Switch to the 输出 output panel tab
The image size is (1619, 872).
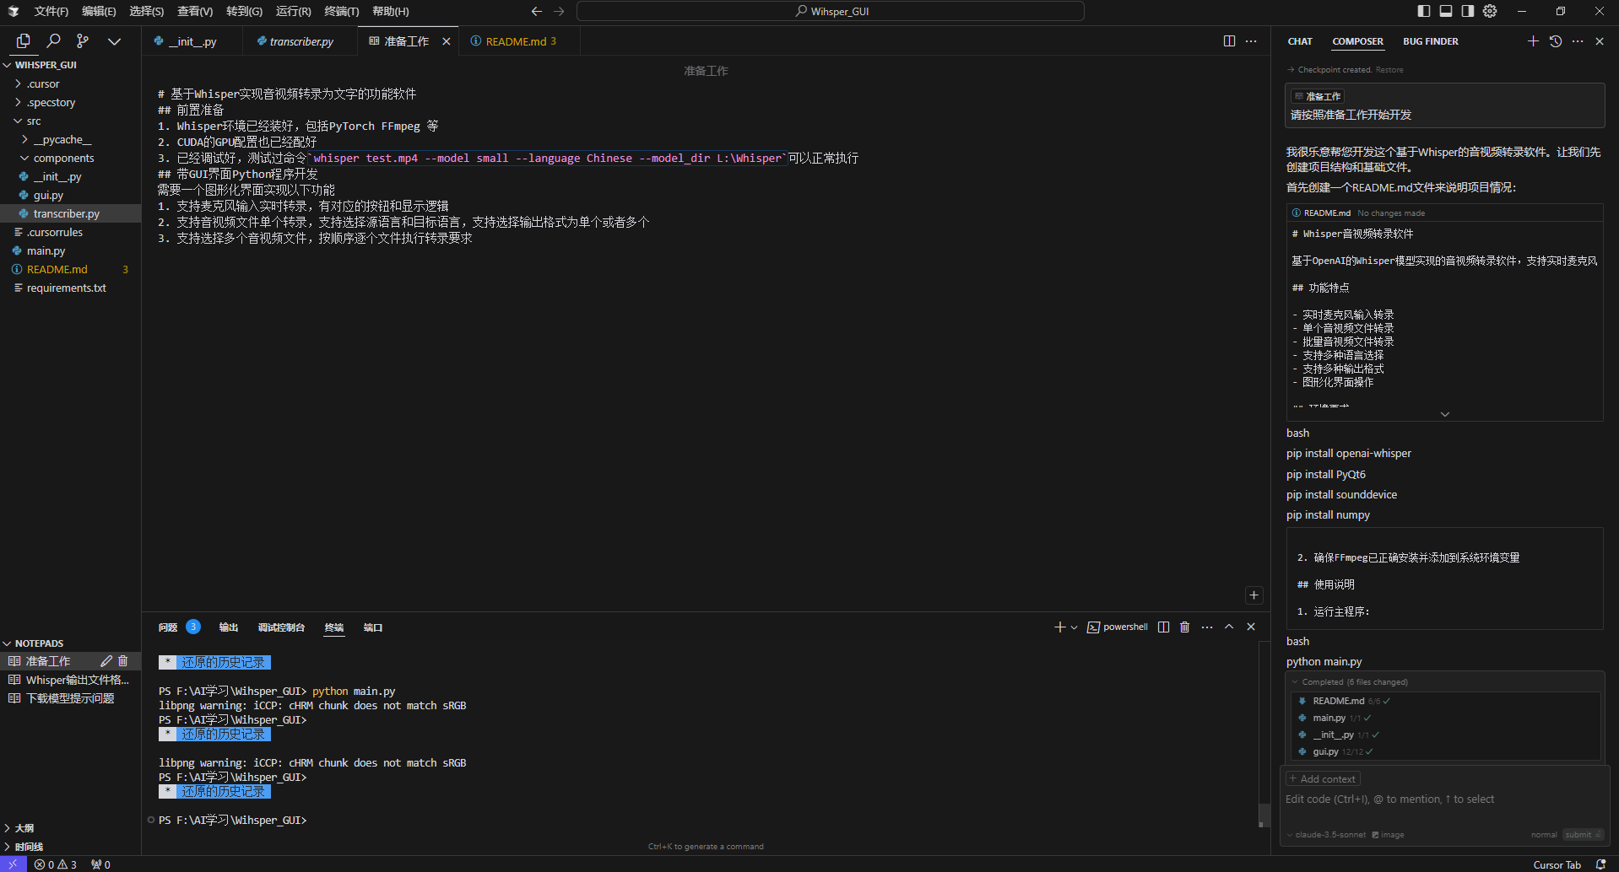point(228,627)
